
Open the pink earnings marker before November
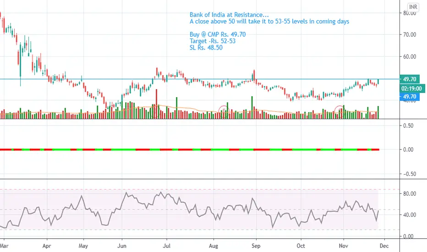[x=340, y=111]
